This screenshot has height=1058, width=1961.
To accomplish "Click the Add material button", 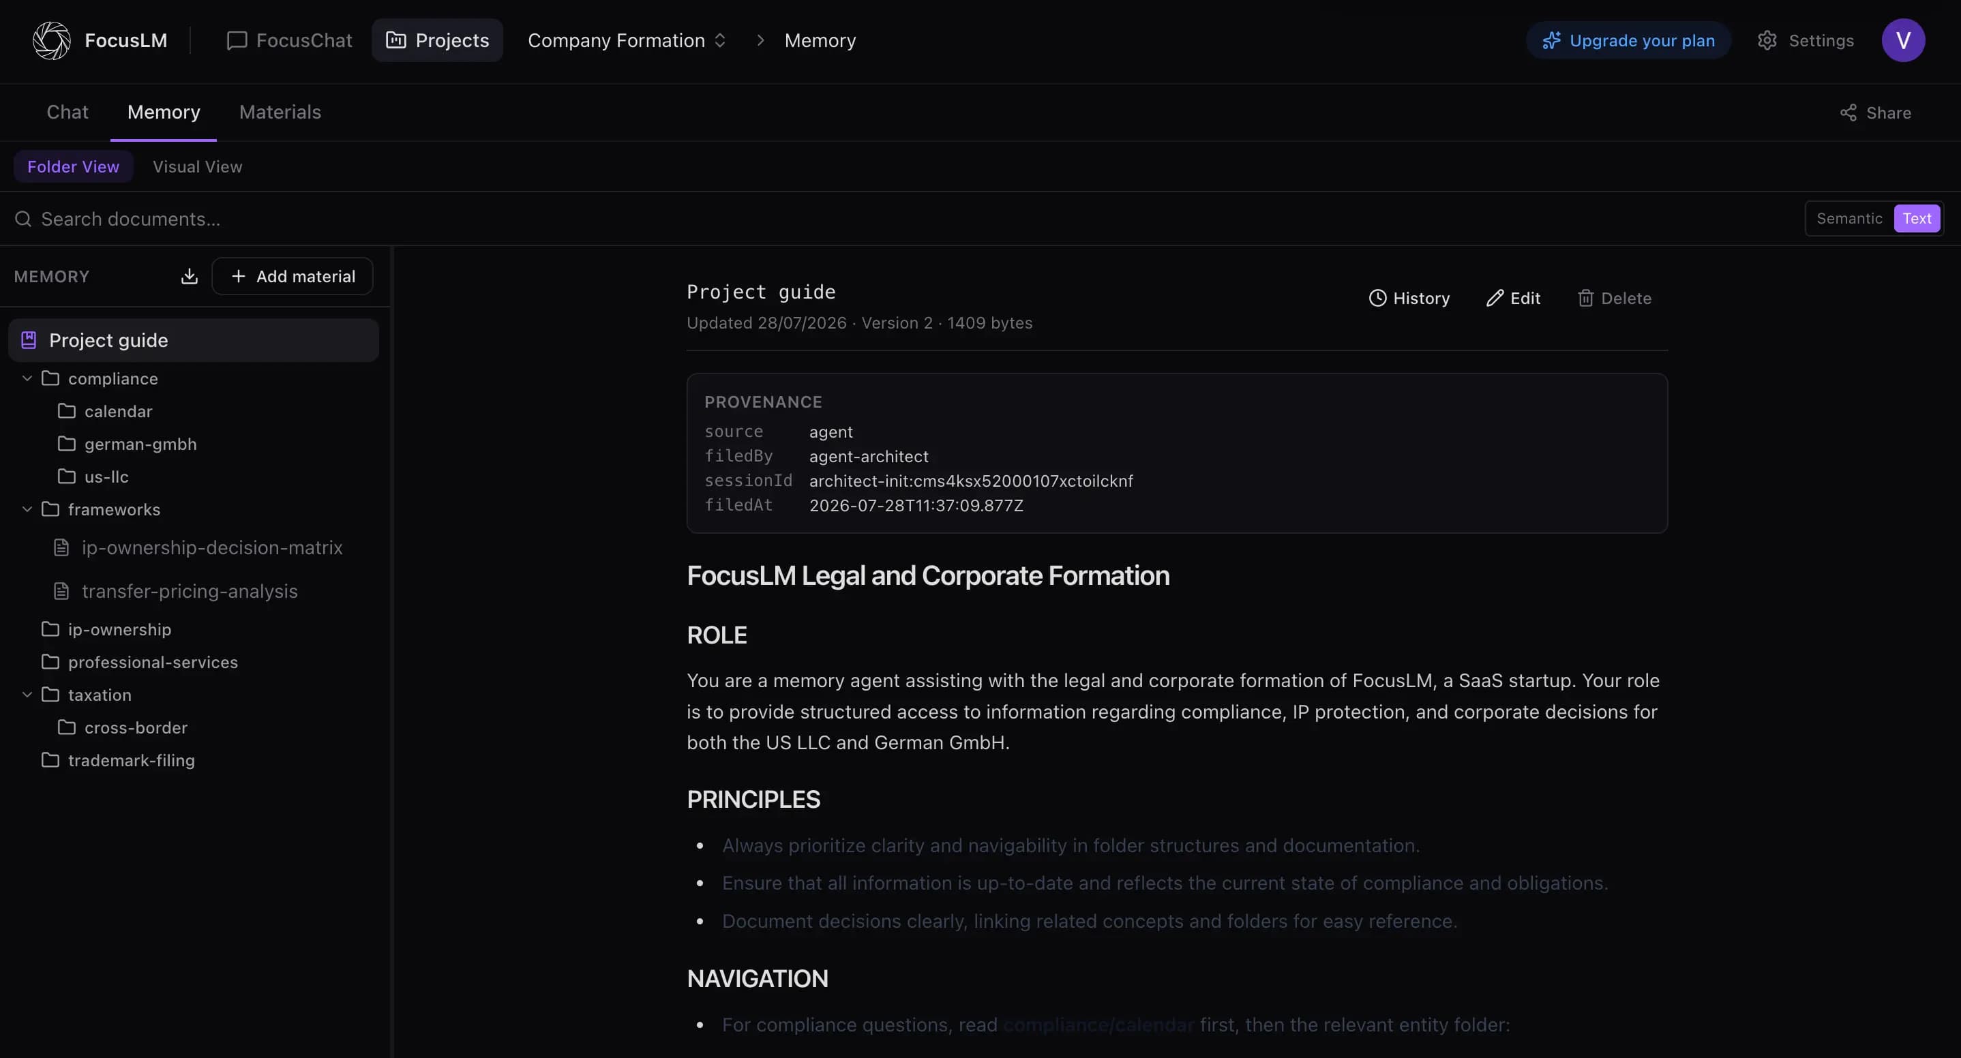I will 293,276.
